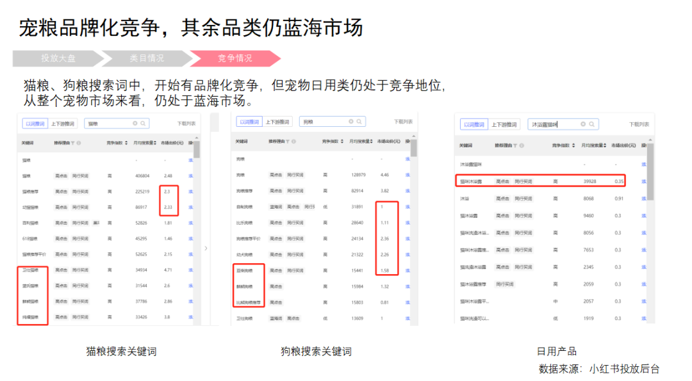Click 下载列表 in daily products panel

click(639, 124)
